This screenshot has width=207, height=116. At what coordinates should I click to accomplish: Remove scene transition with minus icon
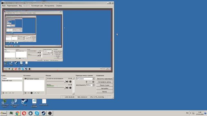[90, 82]
